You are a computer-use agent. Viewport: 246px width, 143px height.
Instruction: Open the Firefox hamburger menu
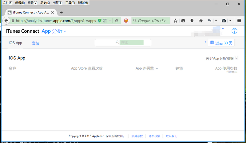pos(239,21)
